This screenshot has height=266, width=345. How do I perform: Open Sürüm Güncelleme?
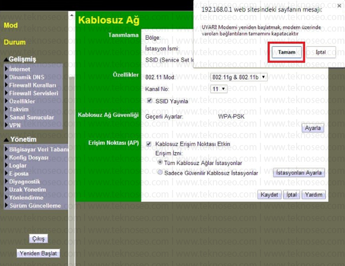click(35, 206)
